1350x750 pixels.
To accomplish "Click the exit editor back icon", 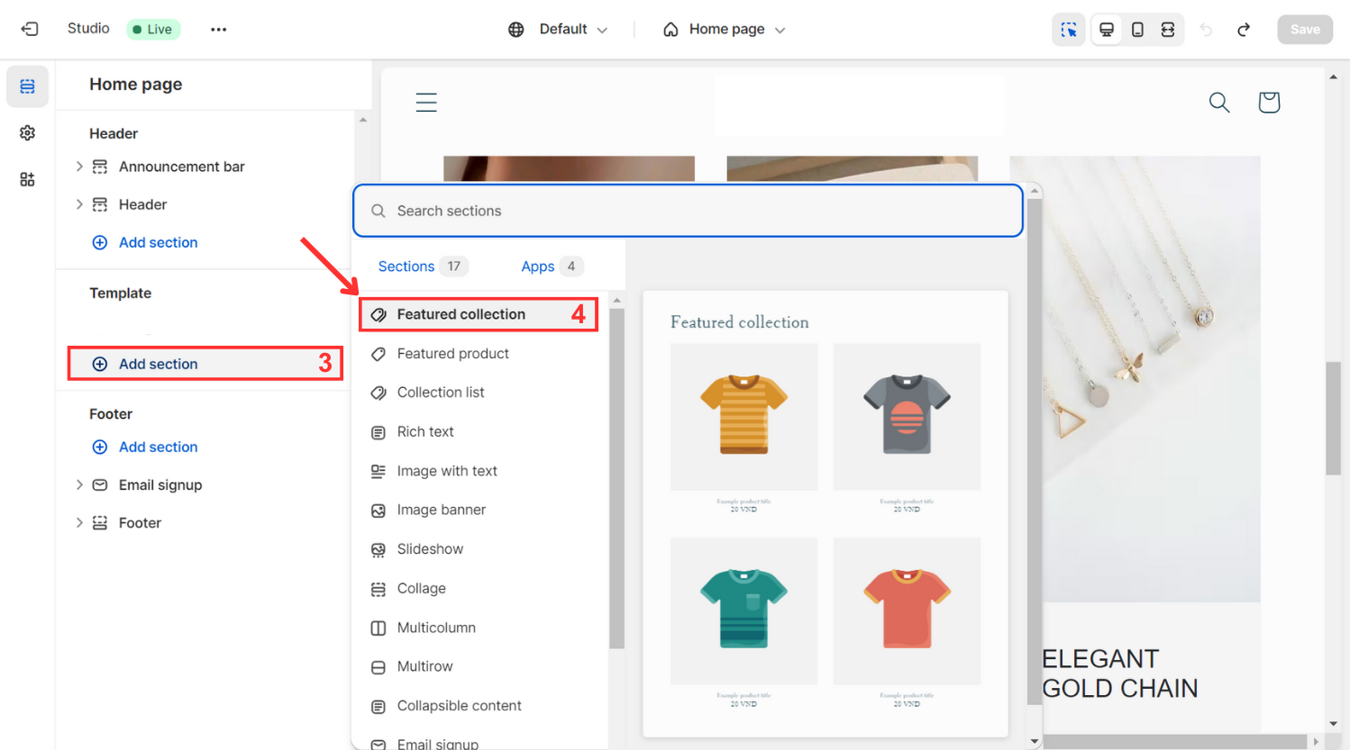I will [30, 29].
